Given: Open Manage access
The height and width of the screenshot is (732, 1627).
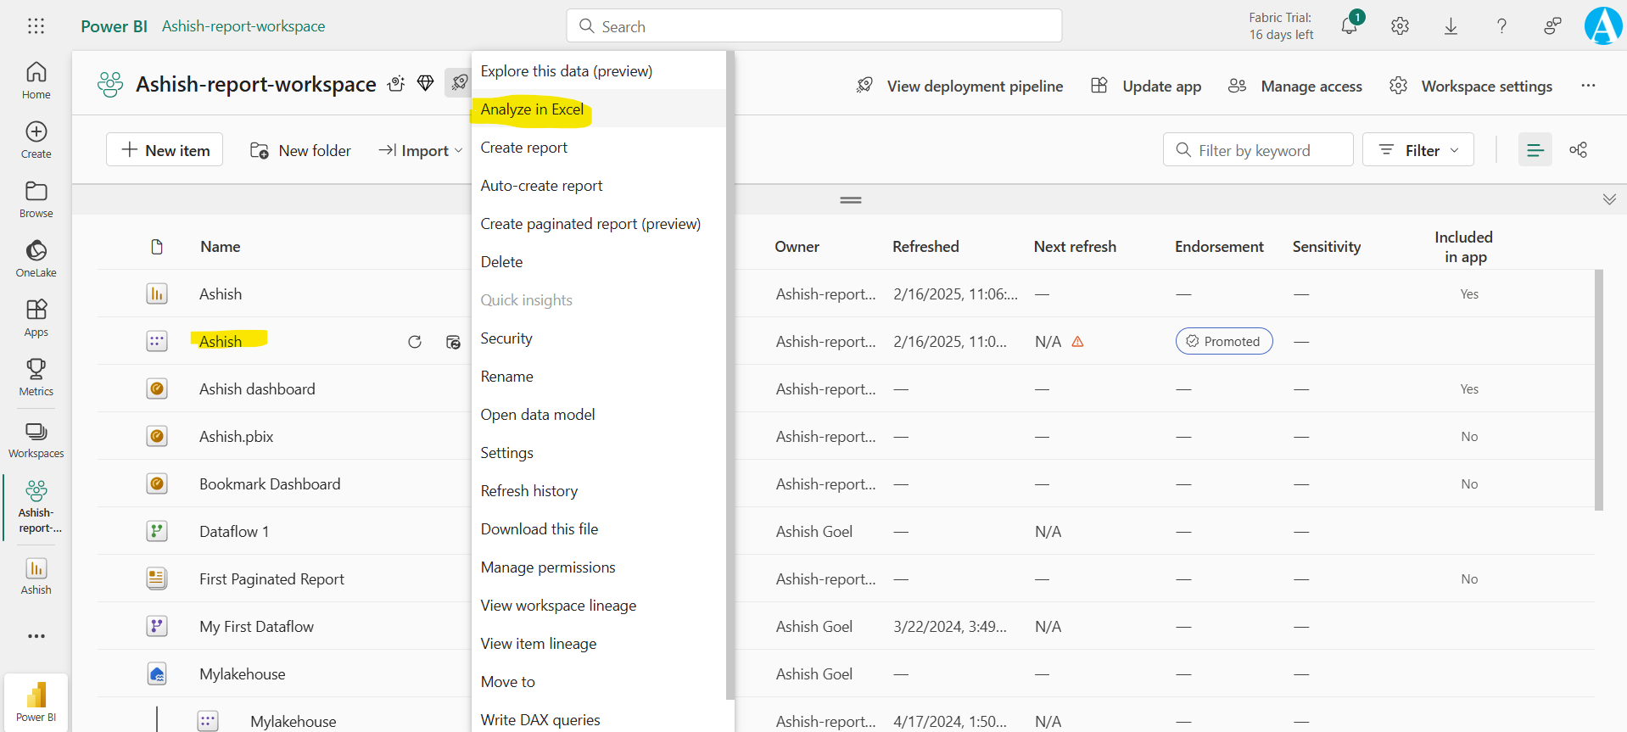Looking at the screenshot, I should click(1295, 86).
